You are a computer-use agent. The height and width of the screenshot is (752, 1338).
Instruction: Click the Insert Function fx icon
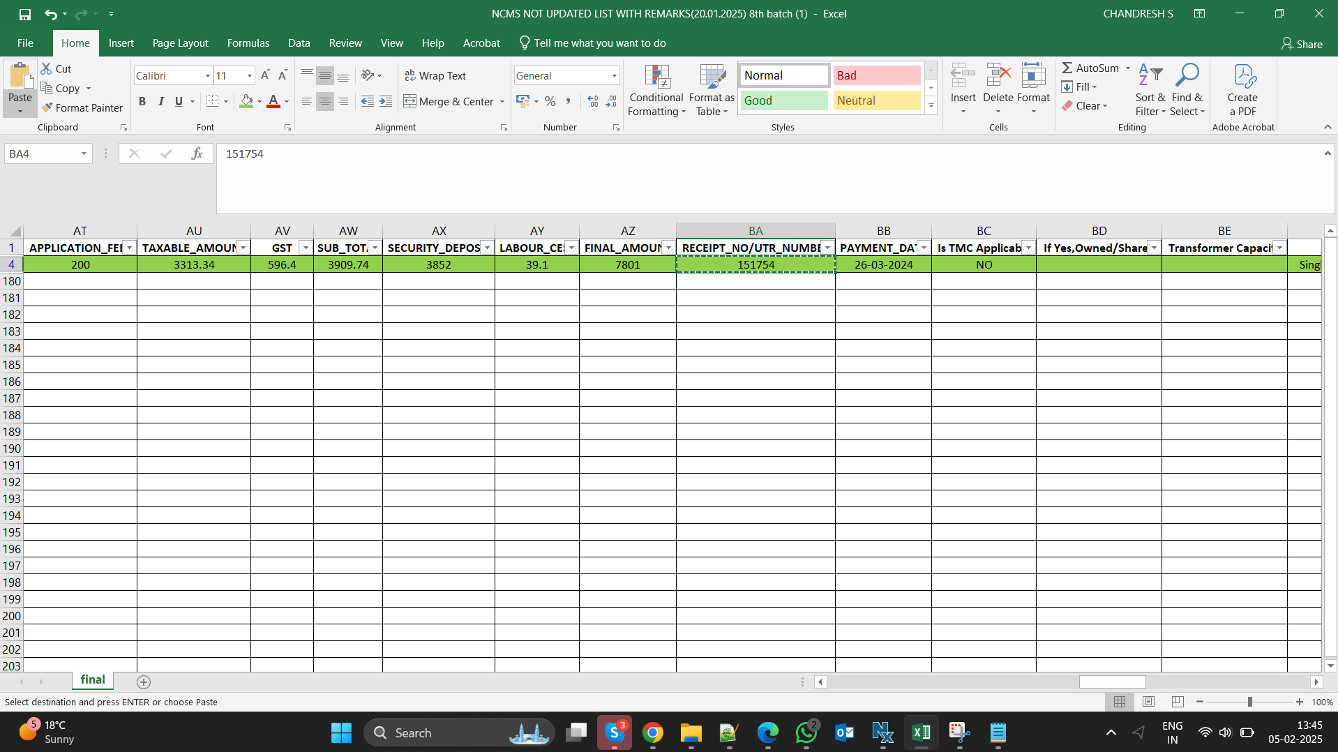(197, 153)
